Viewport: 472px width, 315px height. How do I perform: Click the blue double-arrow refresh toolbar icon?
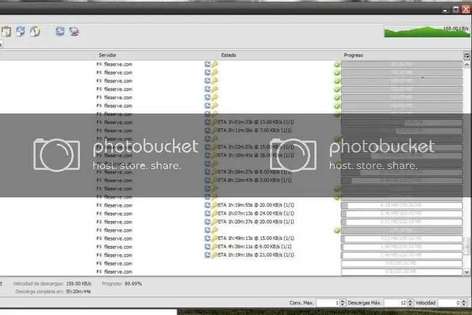tap(60, 31)
